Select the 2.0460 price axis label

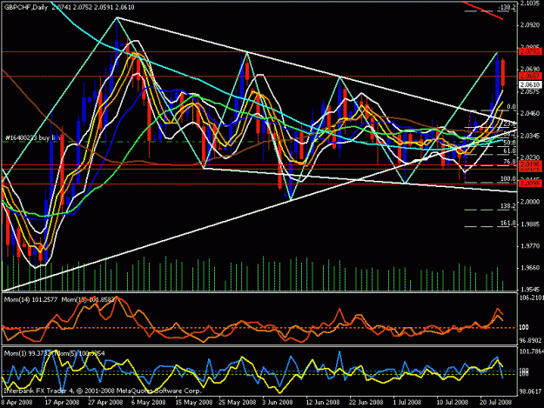pos(531,113)
